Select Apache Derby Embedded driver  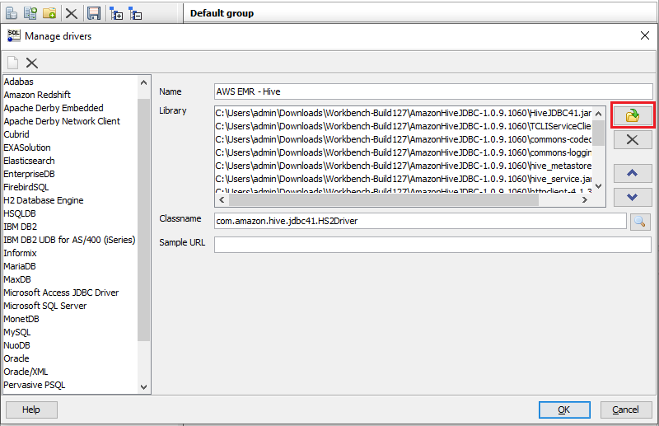coord(70,108)
